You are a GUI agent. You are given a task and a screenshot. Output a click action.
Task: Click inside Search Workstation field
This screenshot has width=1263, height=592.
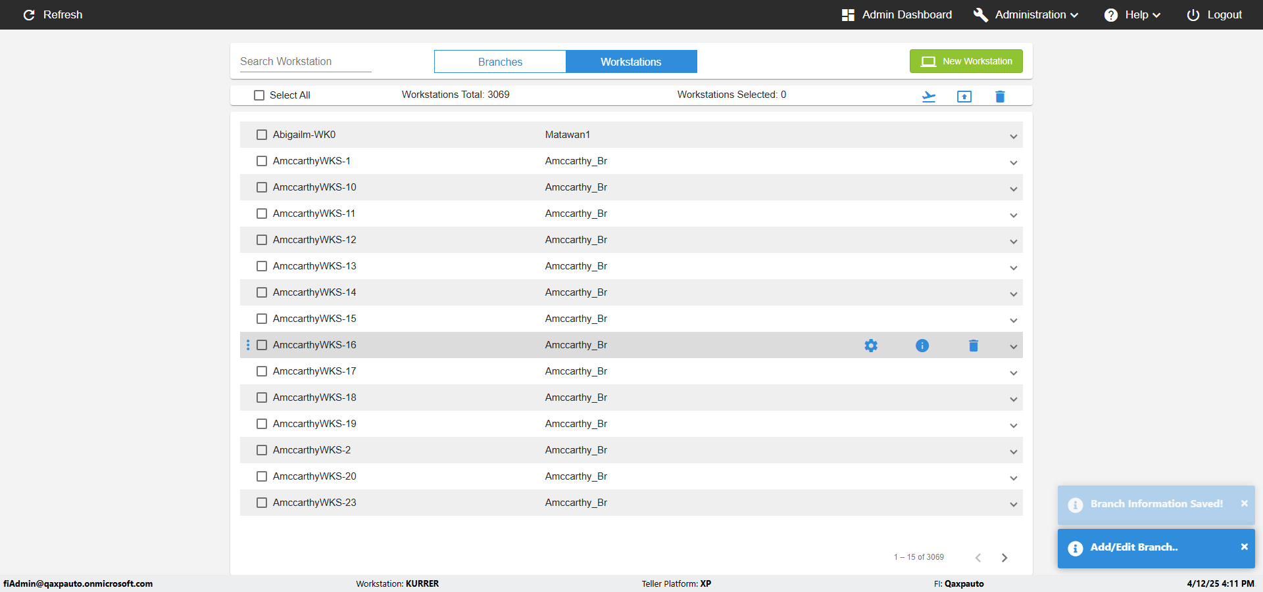coord(305,61)
